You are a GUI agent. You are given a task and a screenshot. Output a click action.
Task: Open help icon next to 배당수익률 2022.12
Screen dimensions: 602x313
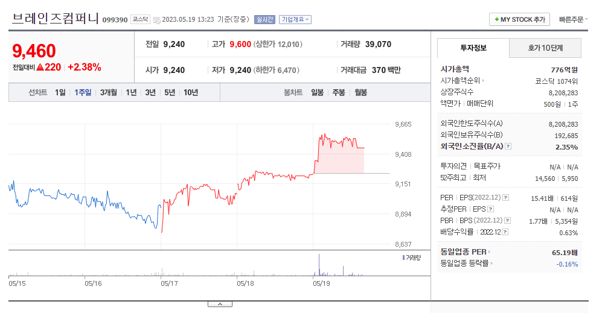click(505, 232)
